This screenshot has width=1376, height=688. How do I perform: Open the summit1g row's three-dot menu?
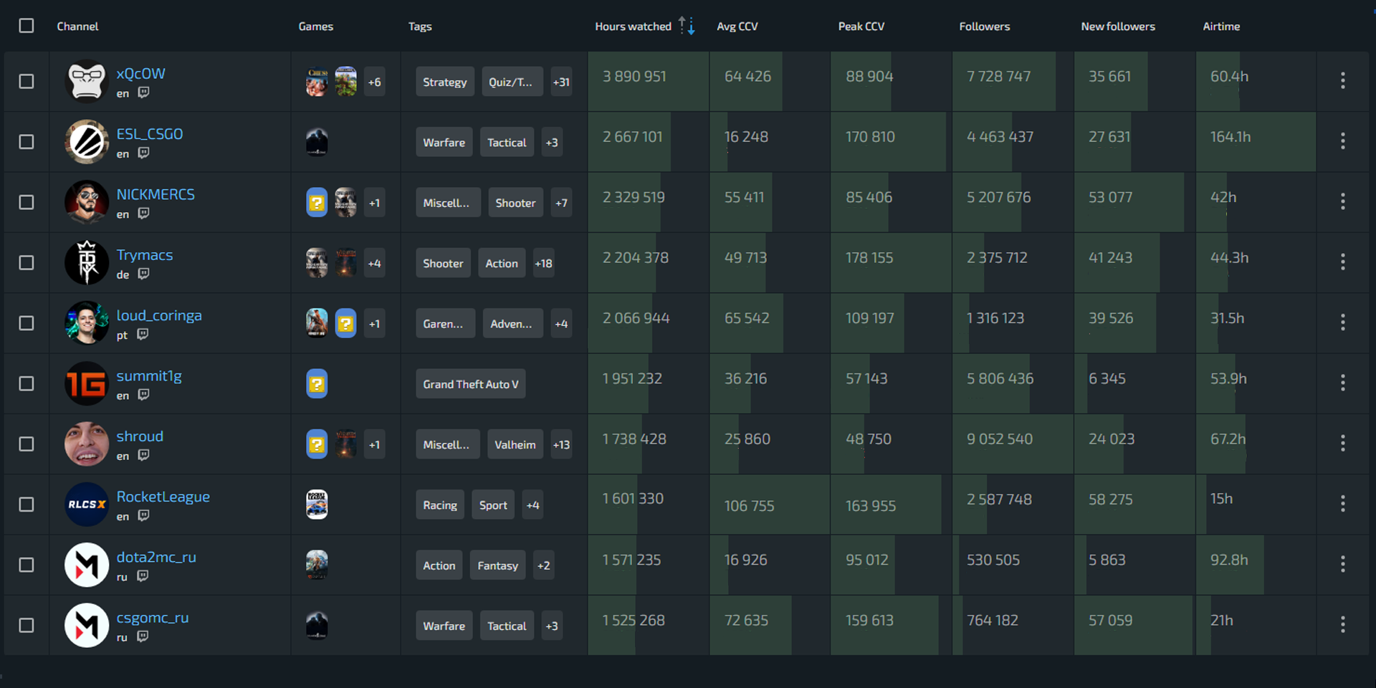[x=1342, y=383]
